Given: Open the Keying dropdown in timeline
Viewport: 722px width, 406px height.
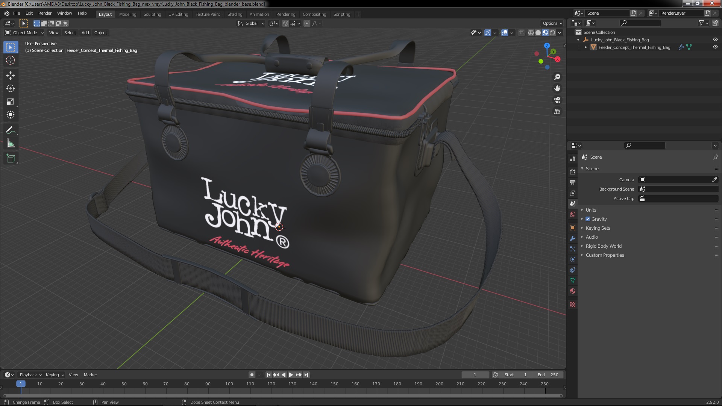Looking at the screenshot, I should coord(55,375).
